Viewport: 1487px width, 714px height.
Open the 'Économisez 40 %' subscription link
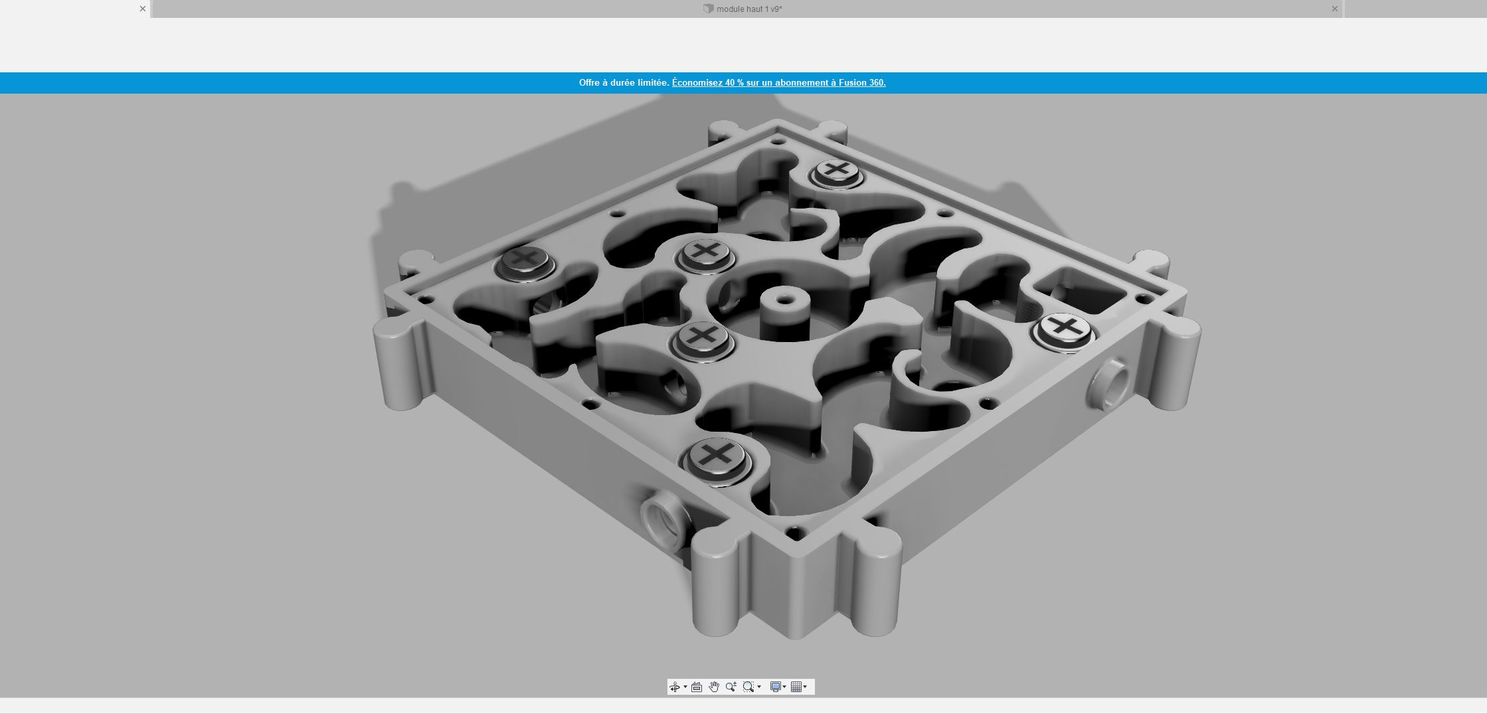pyautogui.click(x=778, y=83)
